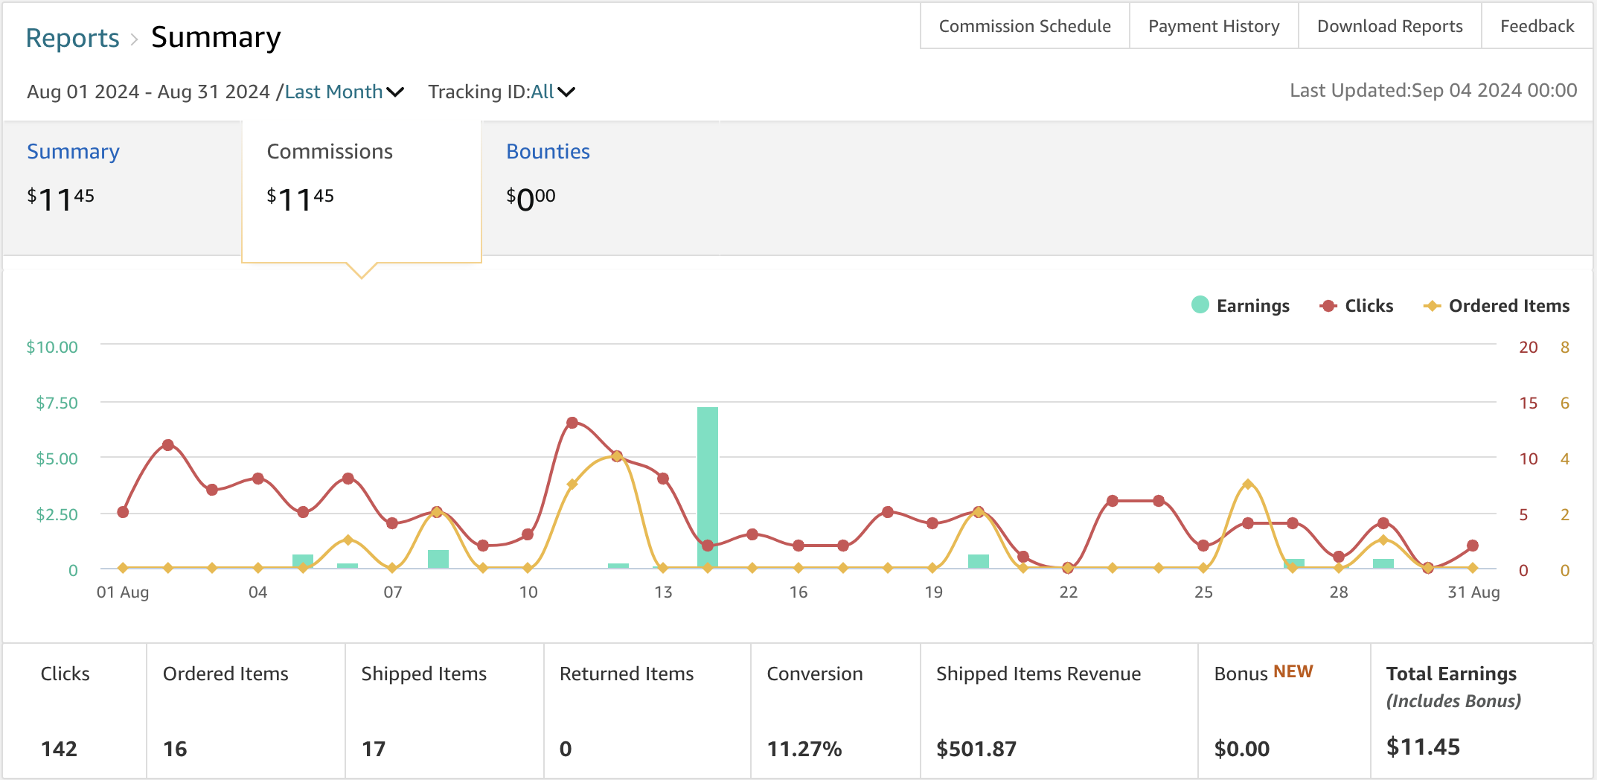This screenshot has height=780, width=1597.
Task: Click the Total Earnings value $11.45
Action: [1423, 747]
